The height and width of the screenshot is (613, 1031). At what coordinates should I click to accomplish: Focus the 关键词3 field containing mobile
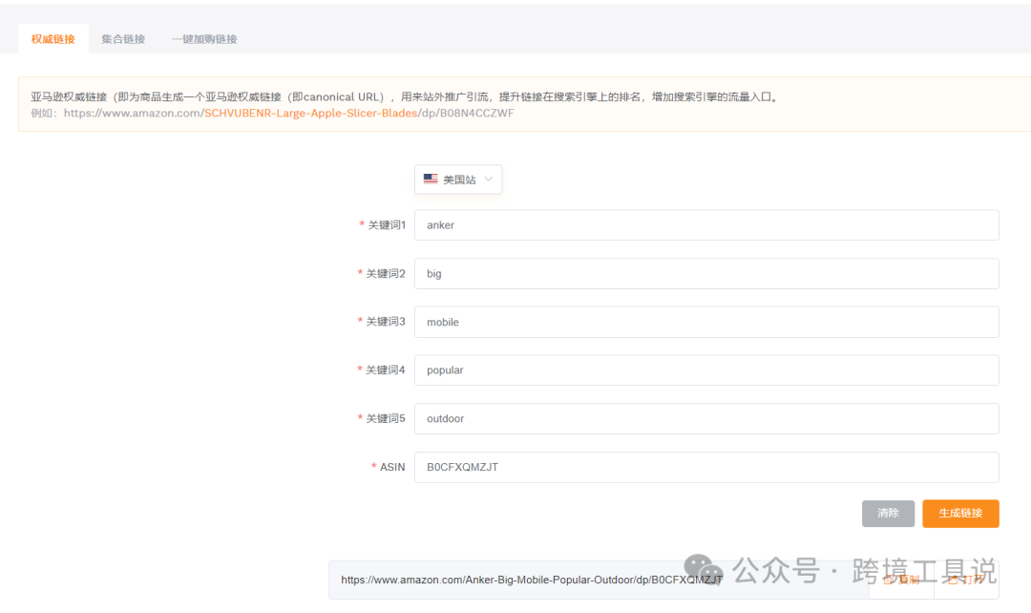pos(706,322)
